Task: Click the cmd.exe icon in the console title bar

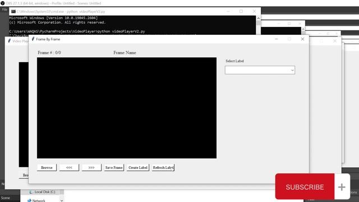Action: click(x=13, y=11)
